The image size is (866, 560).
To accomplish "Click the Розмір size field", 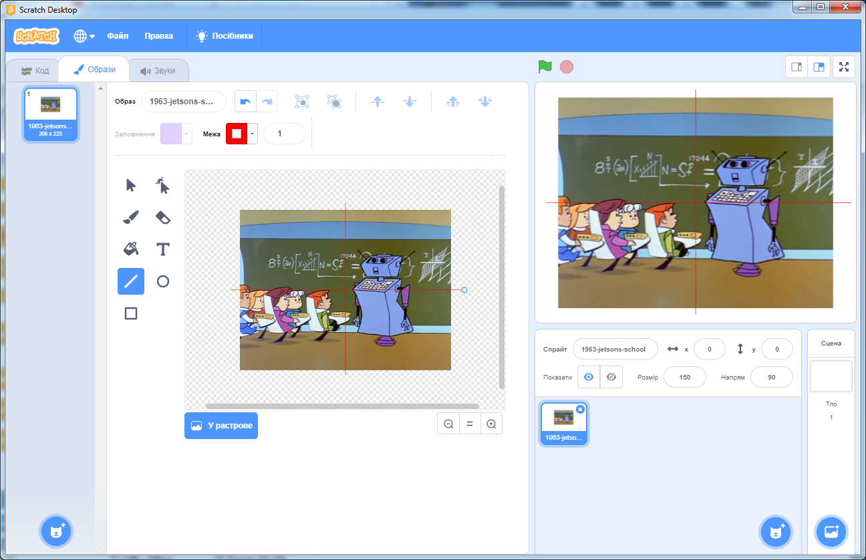I will point(684,377).
